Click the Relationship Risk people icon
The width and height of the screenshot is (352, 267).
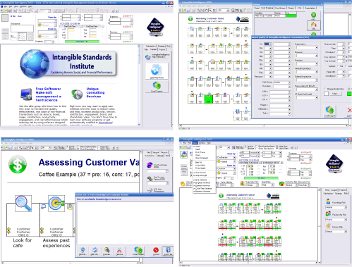pos(328,213)
